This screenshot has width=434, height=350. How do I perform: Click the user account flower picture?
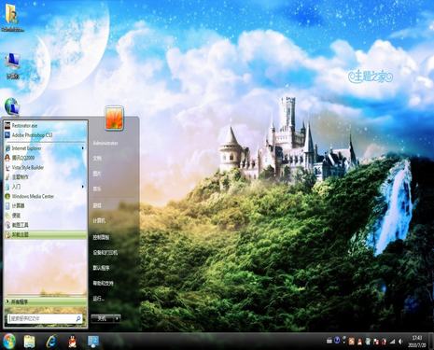point(115,118)
